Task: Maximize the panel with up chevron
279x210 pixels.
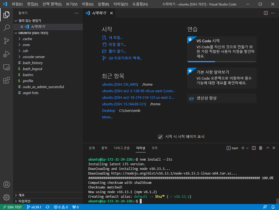Action: [x=268, y=148]
